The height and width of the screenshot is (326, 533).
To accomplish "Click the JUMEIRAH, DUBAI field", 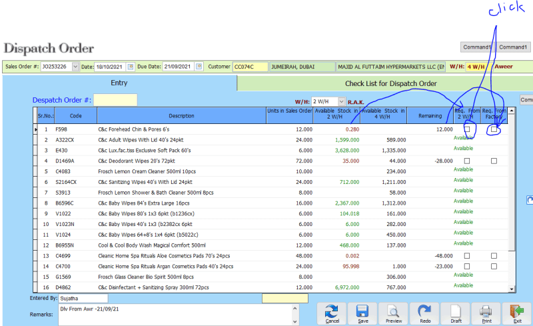I will point(302,67).
